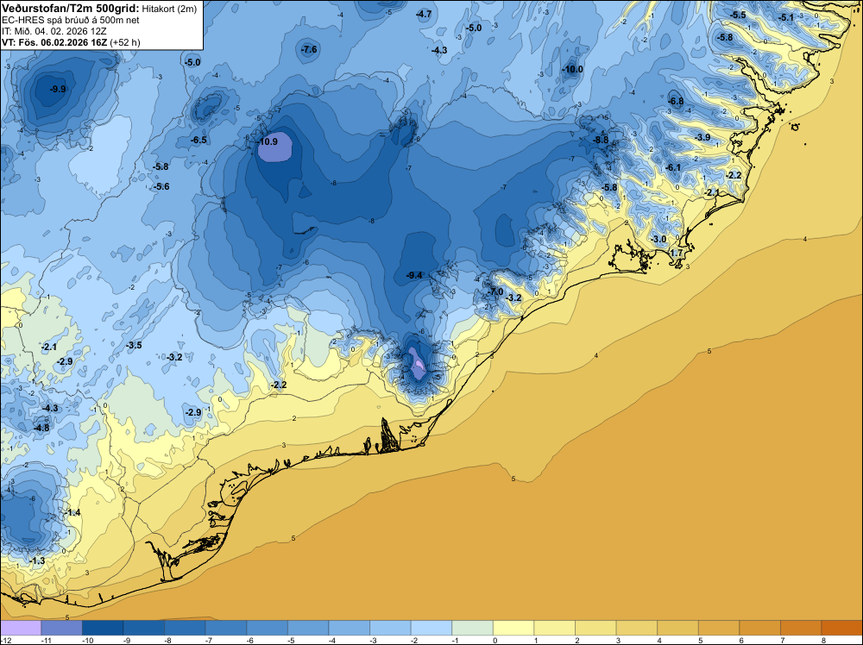Click the blue legend swatch between -7 and -6
Viewport: 863px width, 645px height.
225,628
